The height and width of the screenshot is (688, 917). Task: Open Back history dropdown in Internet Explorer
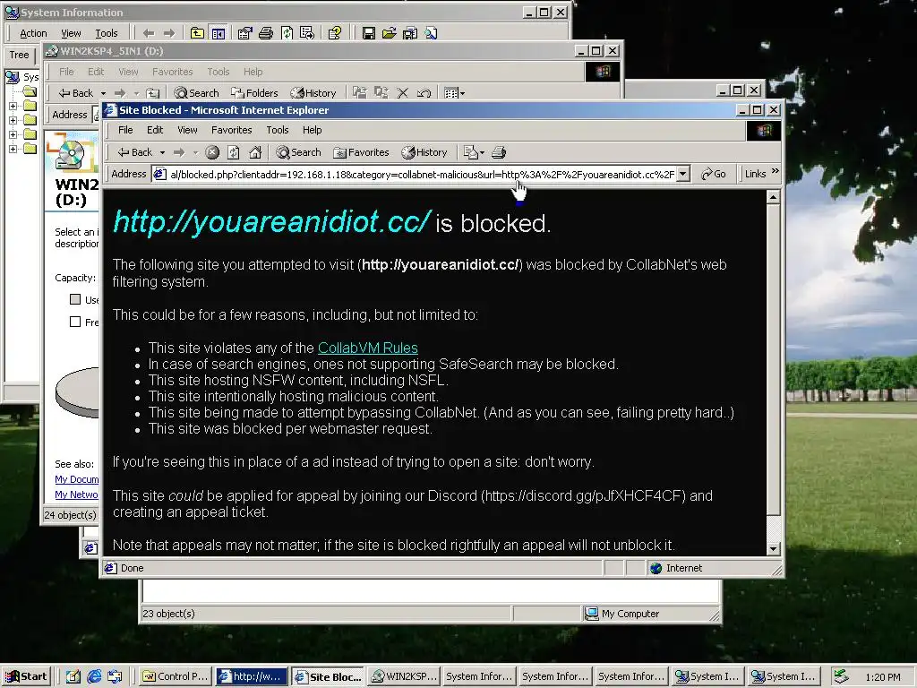pyautogui.click(x=163, y=152)
